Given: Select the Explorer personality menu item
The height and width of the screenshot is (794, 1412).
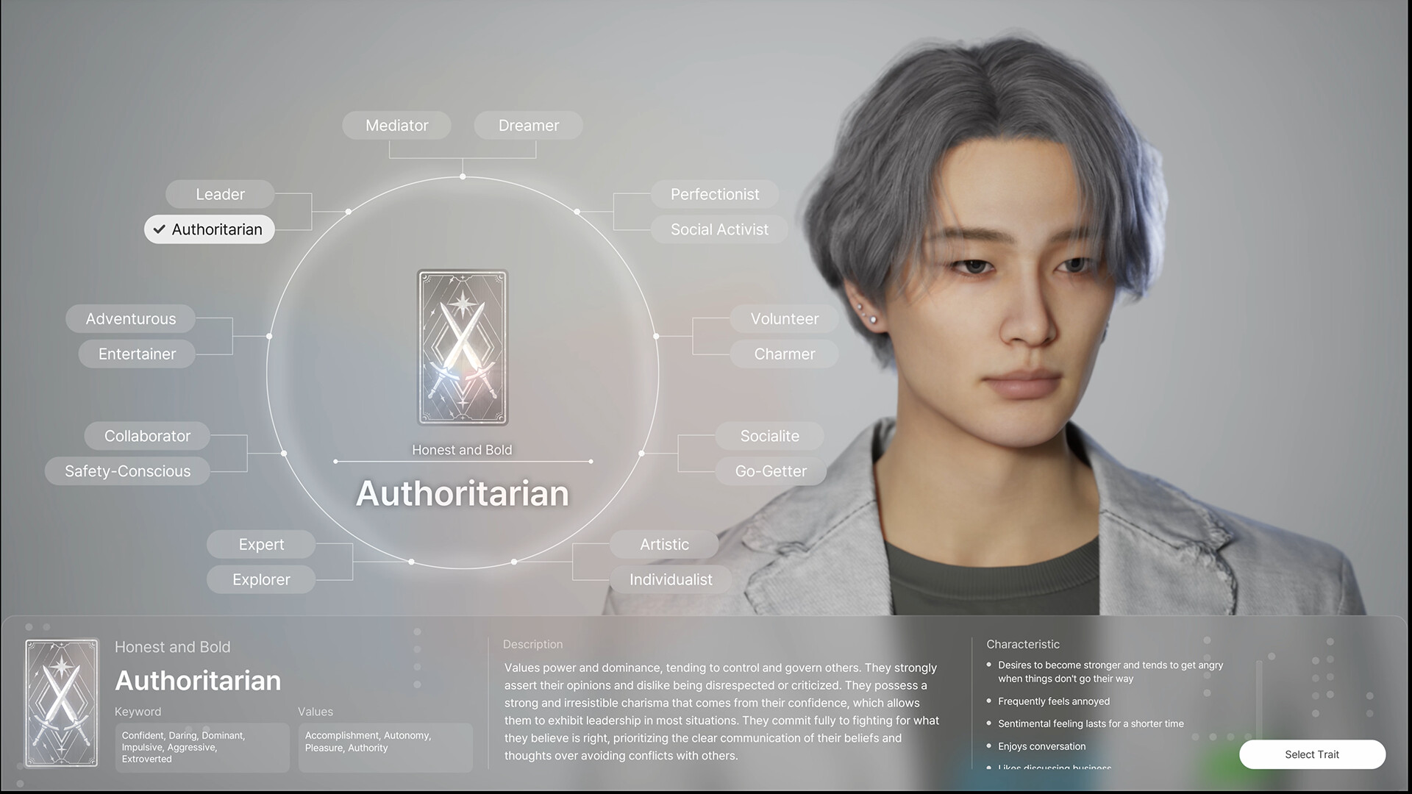Looking at the screenshot, I should point(261,580).
